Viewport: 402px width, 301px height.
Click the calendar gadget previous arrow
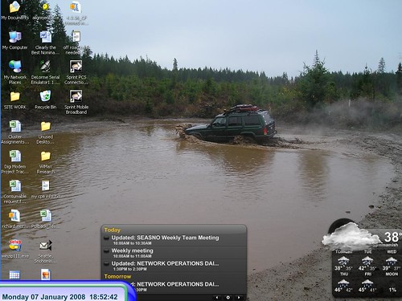tap(217, 297)
